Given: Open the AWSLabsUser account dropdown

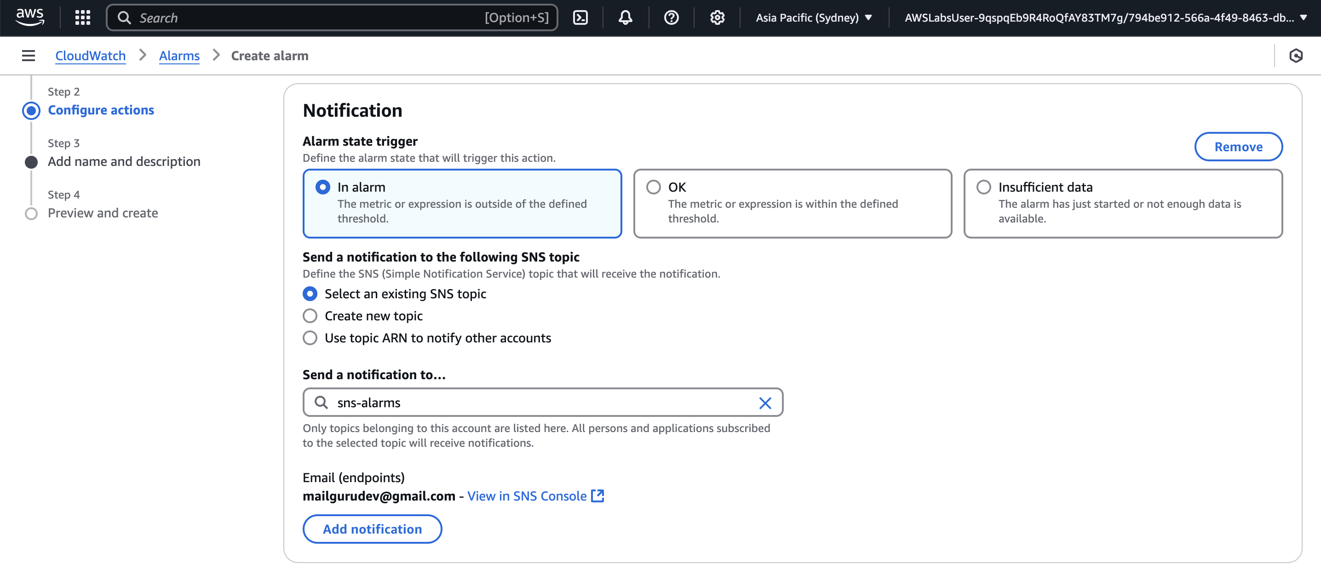Looking at the screenshot, I should pos(1106,17).
